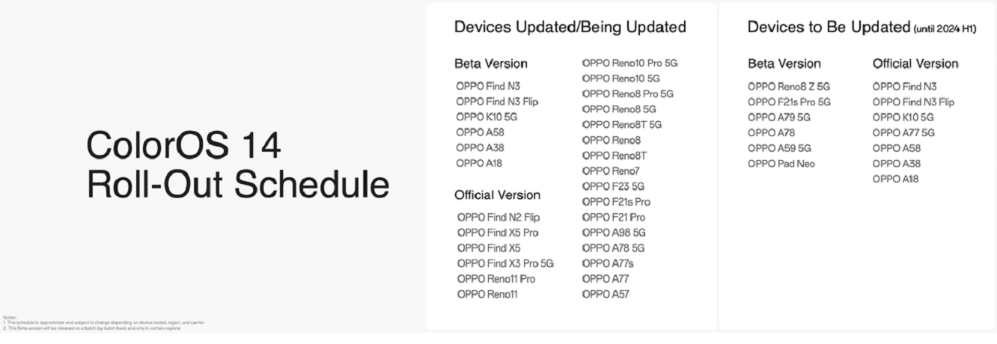Select OPPO Find N2 Flip in the list

pyautogui.click(x=498, y=218)
